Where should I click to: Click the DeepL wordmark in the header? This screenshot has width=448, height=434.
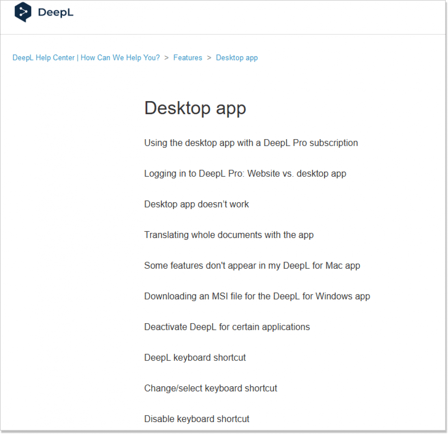[x=56, y=12]
